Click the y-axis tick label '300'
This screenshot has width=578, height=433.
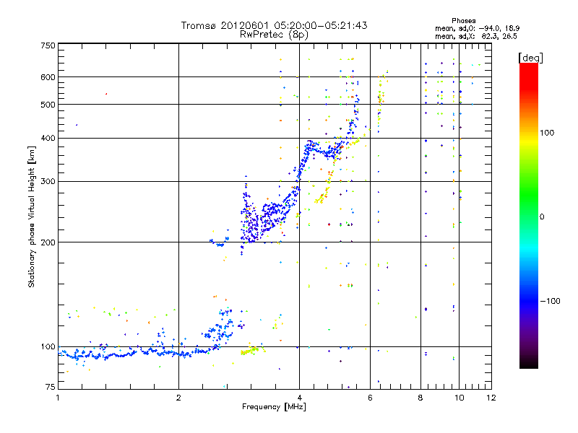point(48,182)
